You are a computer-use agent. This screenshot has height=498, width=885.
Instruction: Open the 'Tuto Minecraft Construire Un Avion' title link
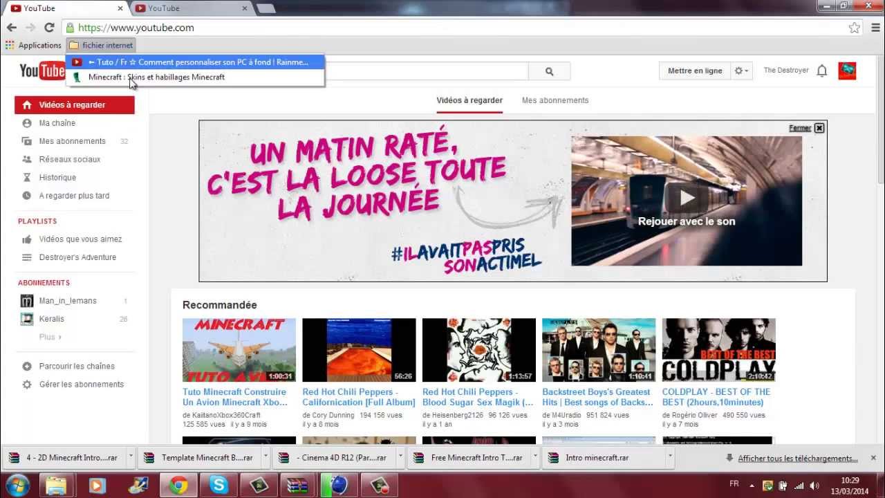tap(235, 397)
